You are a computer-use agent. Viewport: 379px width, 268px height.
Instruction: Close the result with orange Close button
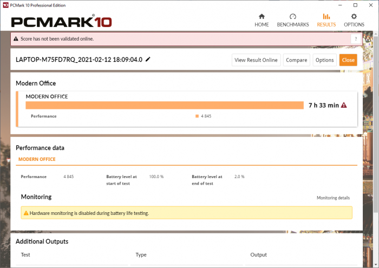[x=348, y=60]
